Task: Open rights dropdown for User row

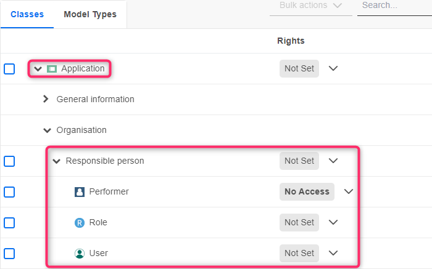Action: click(x=333, y=253)
